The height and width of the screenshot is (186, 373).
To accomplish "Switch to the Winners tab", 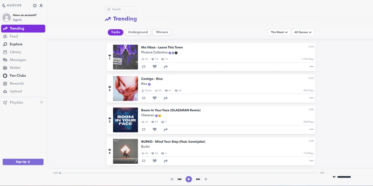I will pyautogui.click(x=162, y=32).
